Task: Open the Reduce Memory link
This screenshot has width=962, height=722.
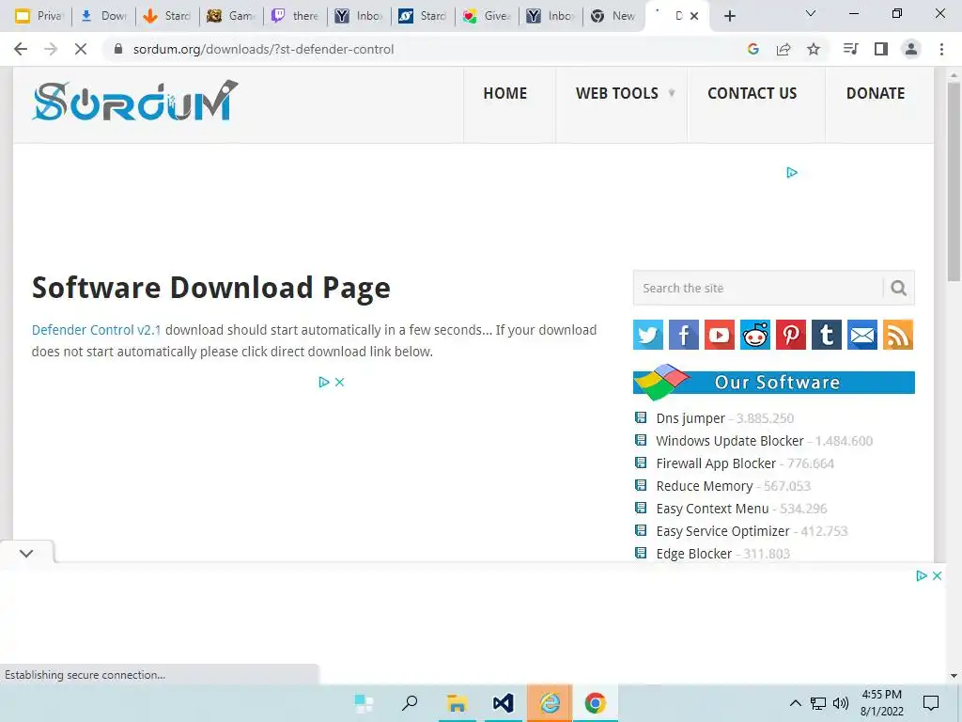Action: pyautogui.click(x=705, y=486)
